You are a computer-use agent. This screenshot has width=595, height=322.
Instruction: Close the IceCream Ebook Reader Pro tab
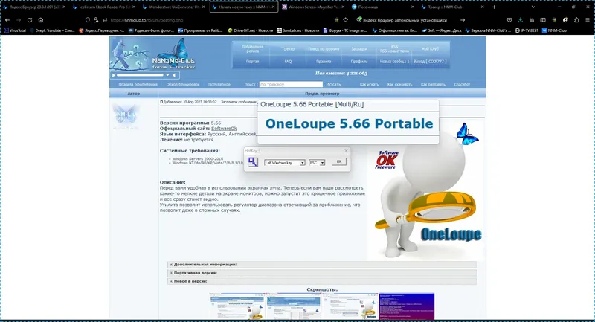(134, 7)
